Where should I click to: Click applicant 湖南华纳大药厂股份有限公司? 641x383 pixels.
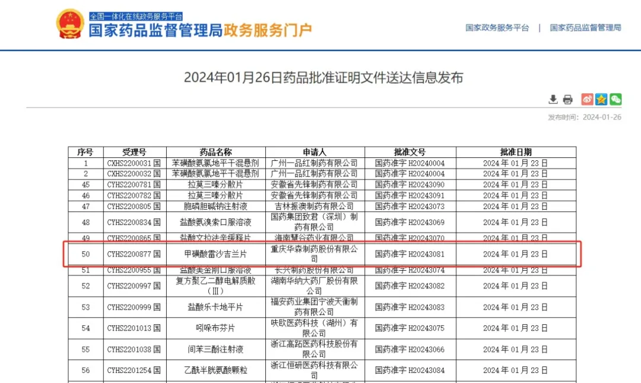pyautogui.click(x=315, y=286)
